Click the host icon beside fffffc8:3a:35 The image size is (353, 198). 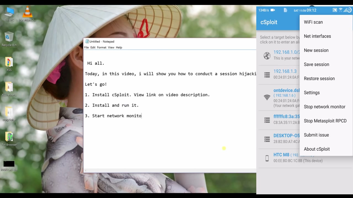267,120
